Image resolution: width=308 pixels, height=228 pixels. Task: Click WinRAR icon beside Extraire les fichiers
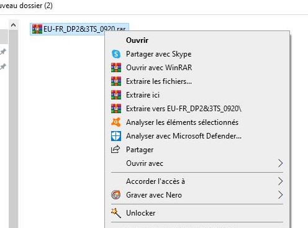116,81
